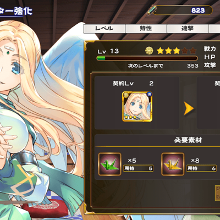Switch to the レベル tab
Viewport: 220px width, 220px height.
pos(104,29)
